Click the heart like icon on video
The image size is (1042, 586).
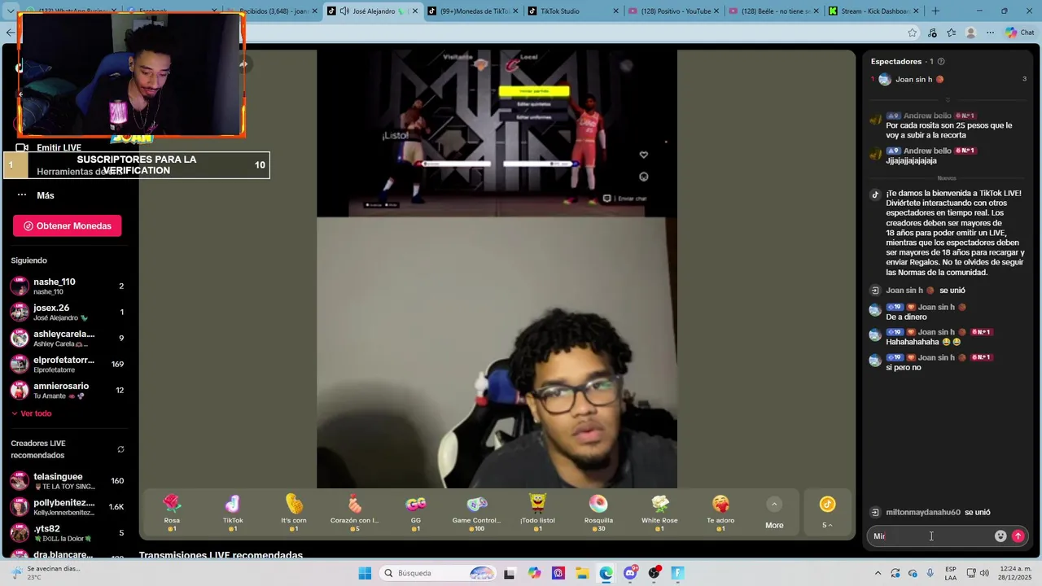[x=644, y=155]
